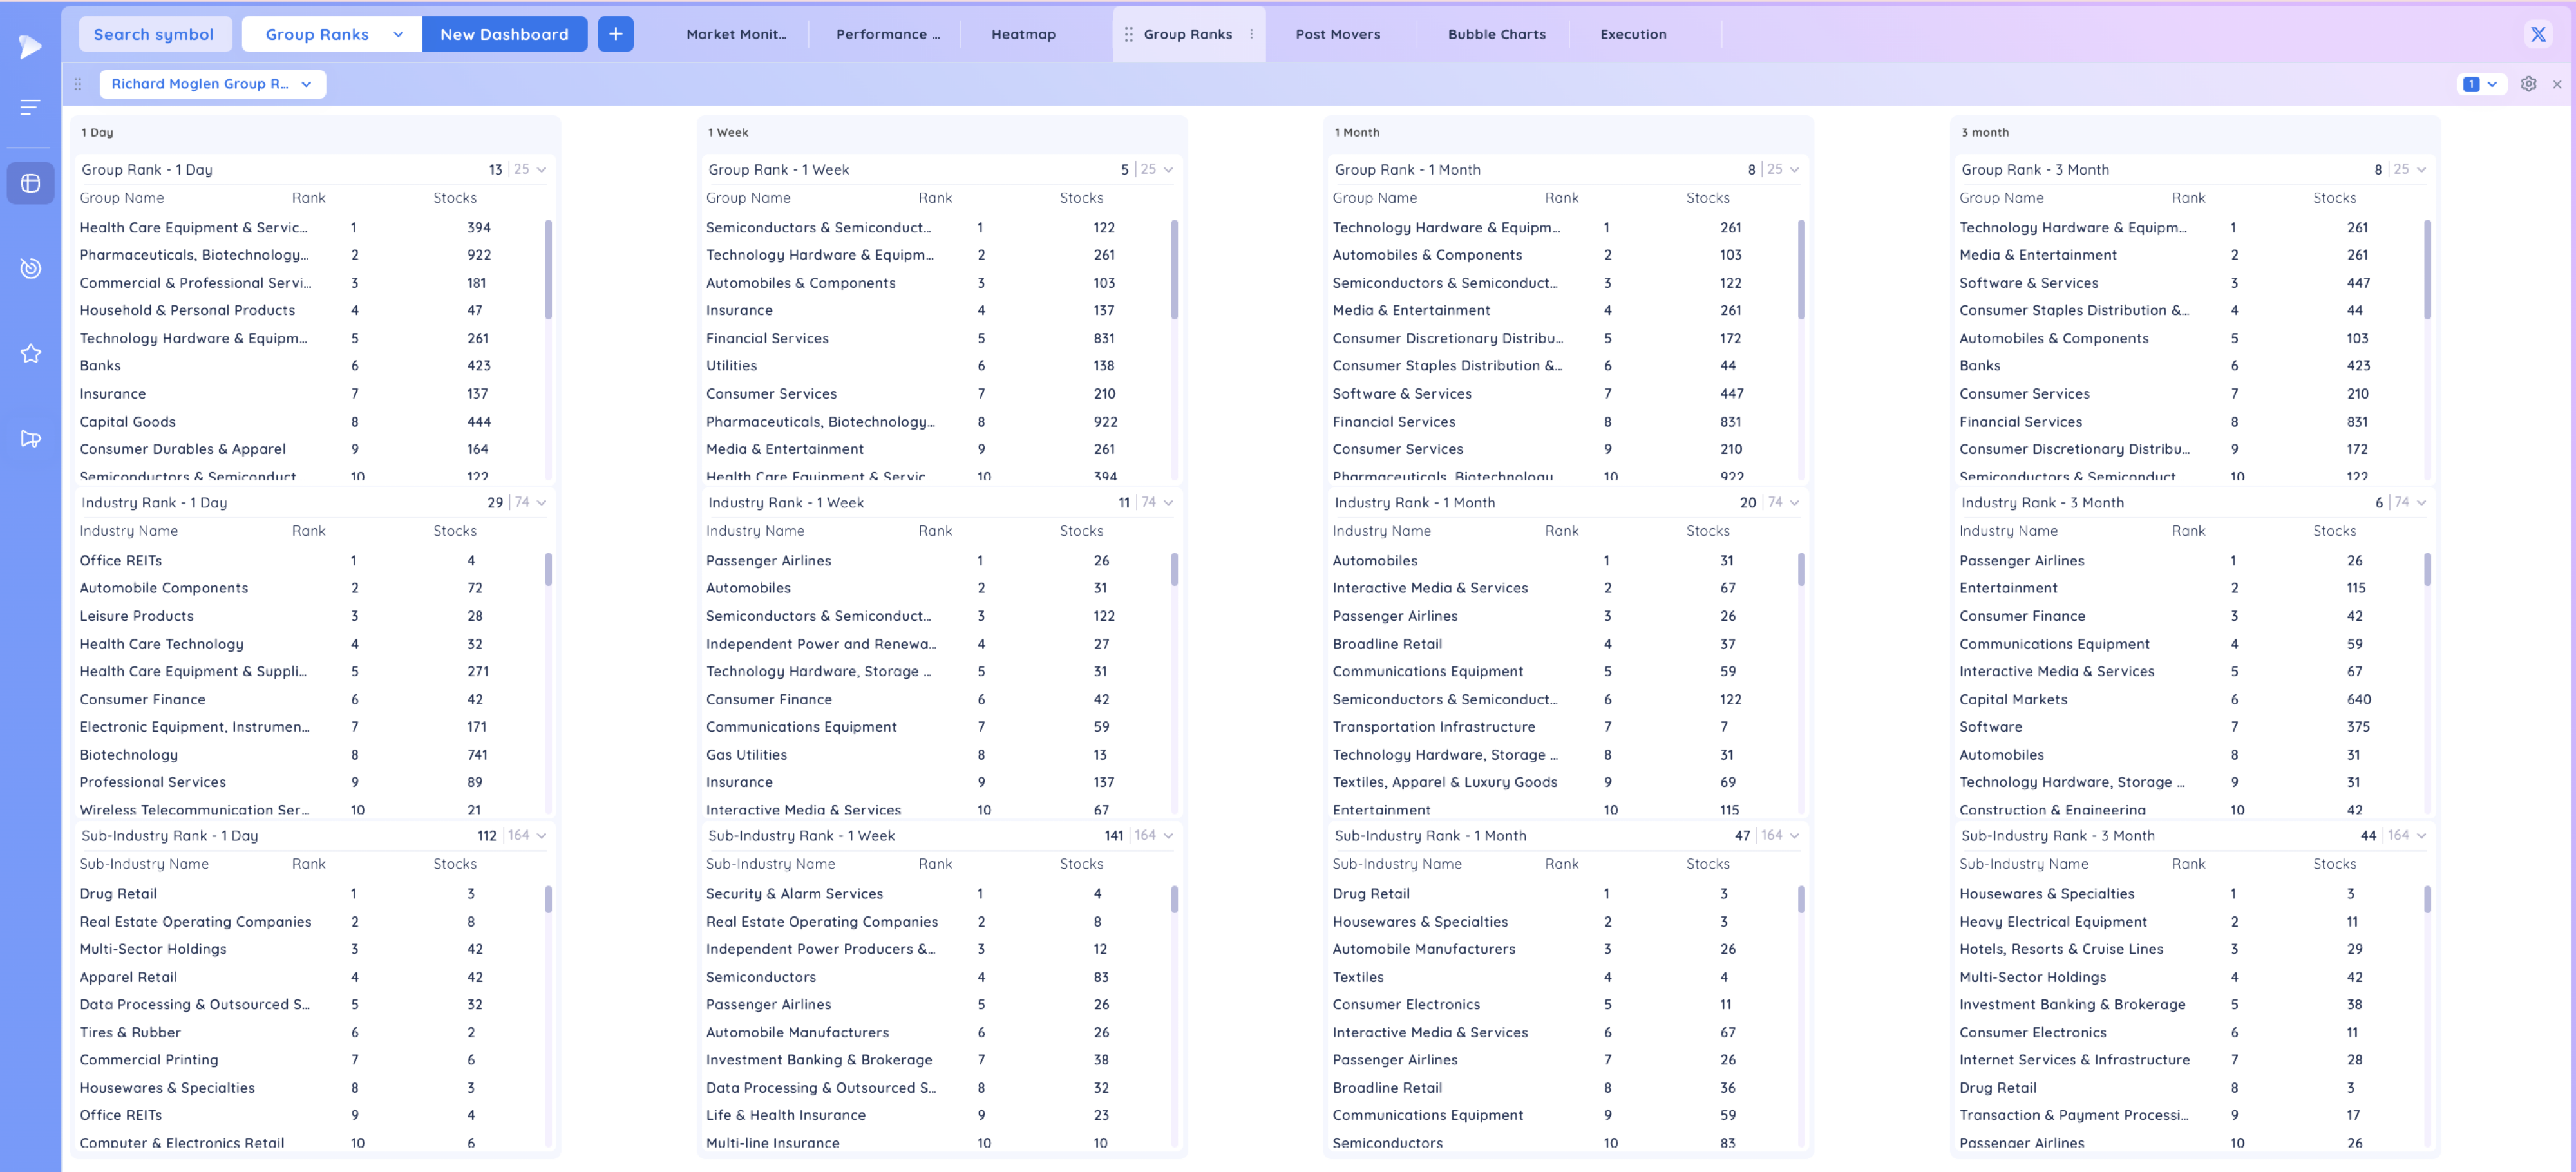Select the dashboard layout icon in the sidebar

[30, 183]
